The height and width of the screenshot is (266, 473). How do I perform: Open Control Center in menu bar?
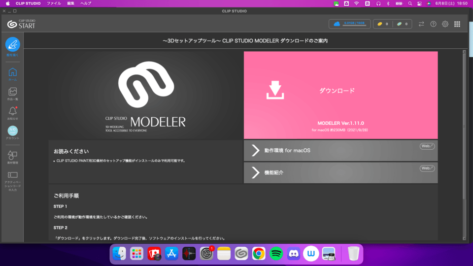point(419,3)
